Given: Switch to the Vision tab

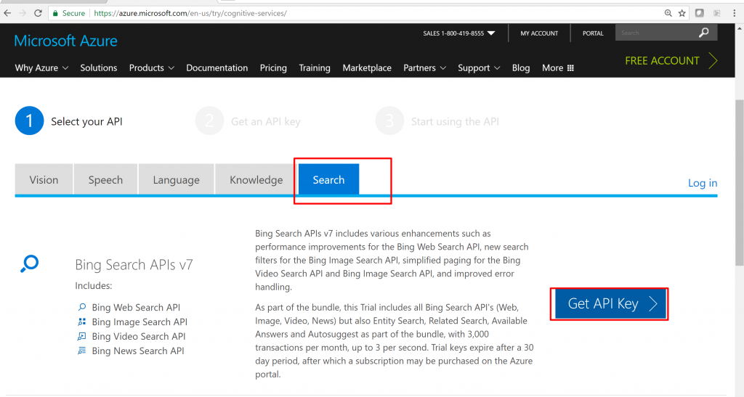Looking at the screenshot, I should pos(44,180).
